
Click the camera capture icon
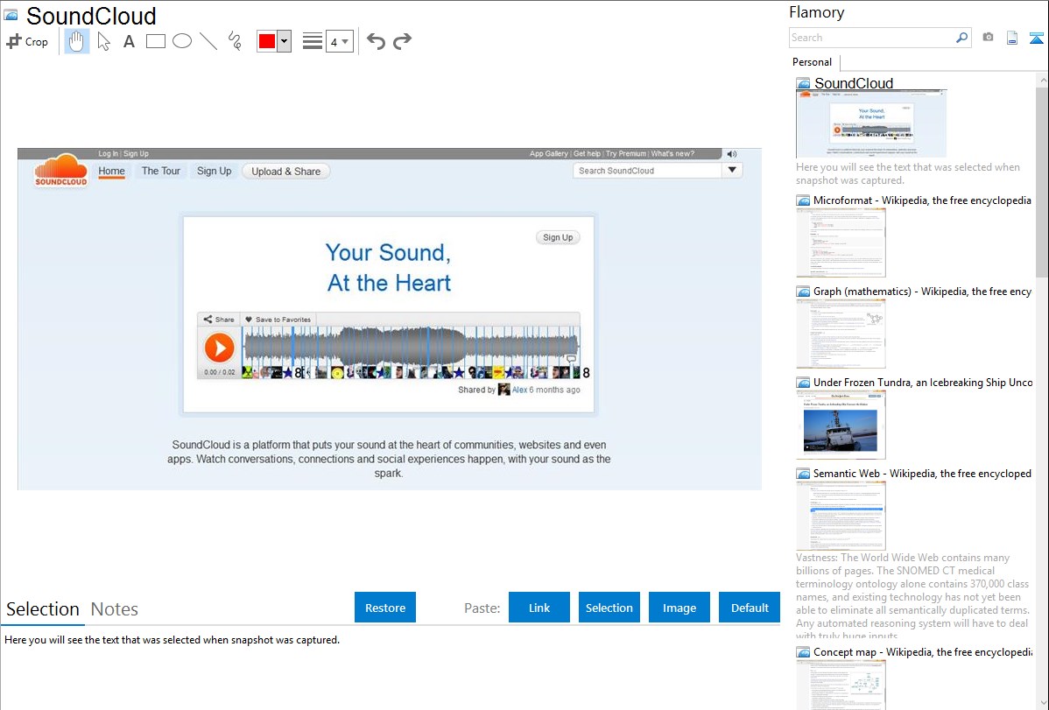pos(988,38)
